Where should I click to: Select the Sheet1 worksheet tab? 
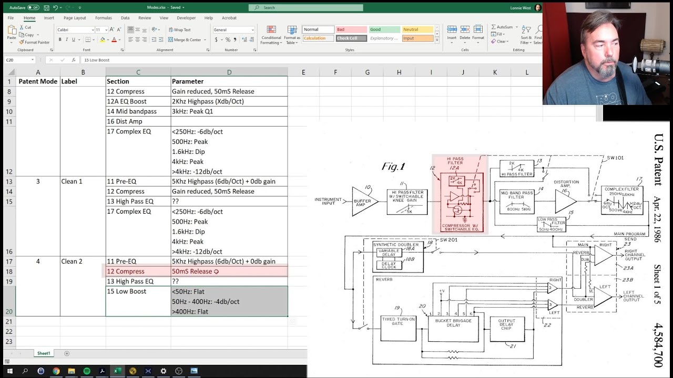point(44,353)
